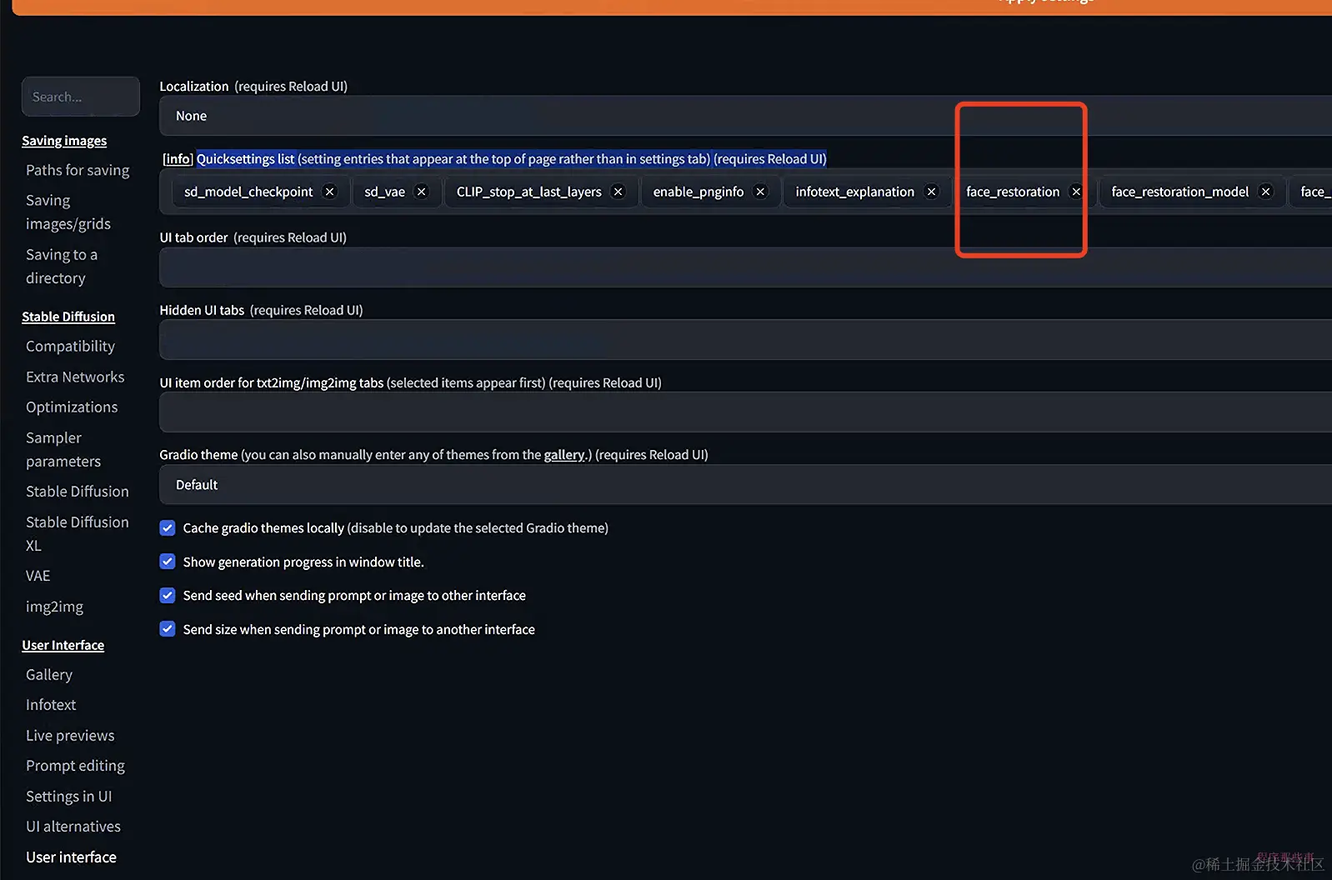
Task: Remove enable_pnginfo quicksetting tag
Action: pos(760,192)
